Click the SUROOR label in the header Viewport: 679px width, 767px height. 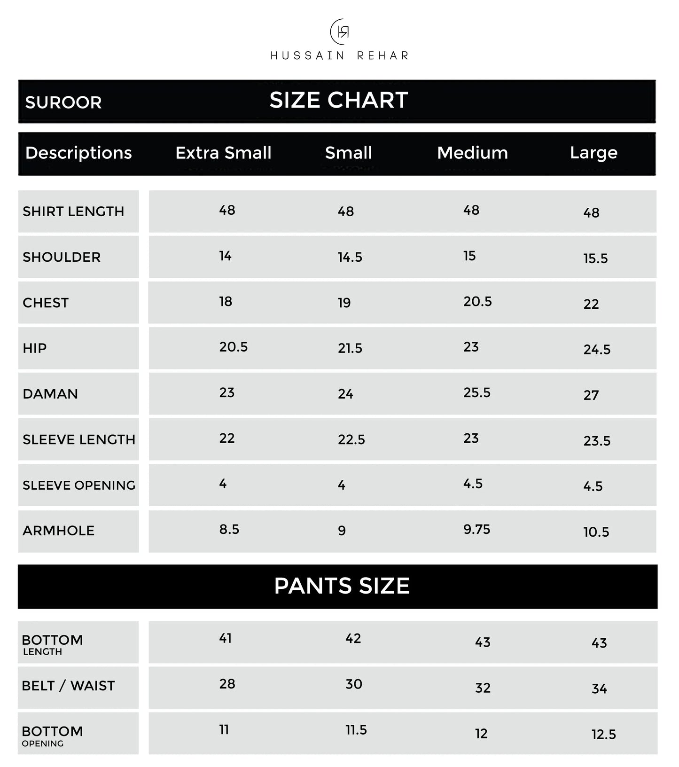click(x=63, y=102)
